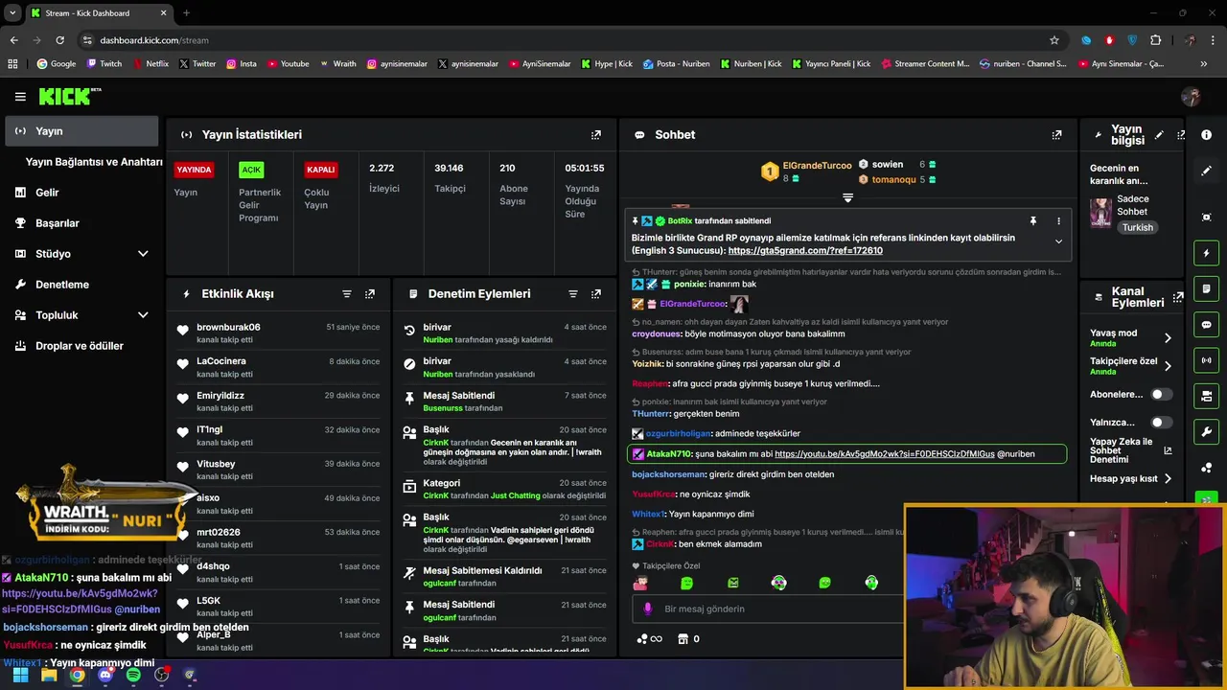1227x690 pixels.
Task: Open the Etkinlik Akışı filter icon
Action: point(347,294)
